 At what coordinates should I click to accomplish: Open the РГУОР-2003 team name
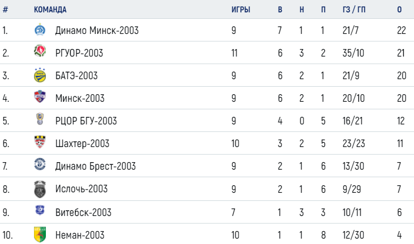pyautogui.click(x=79, y=53)
